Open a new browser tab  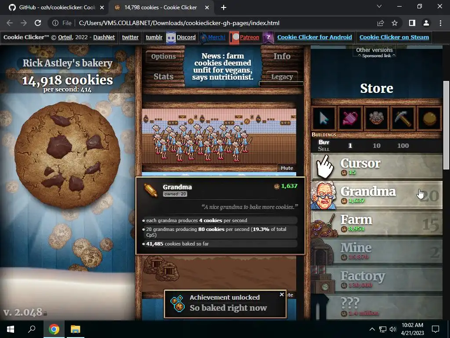(224, 7)
